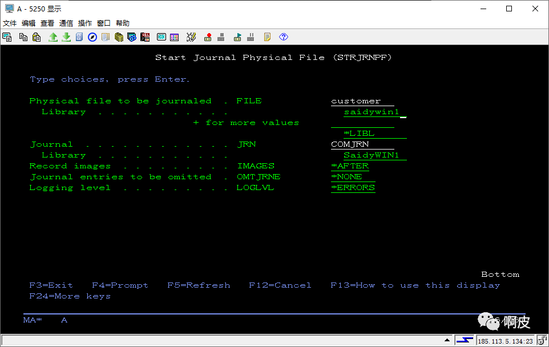Click the teal display screen icon
549x347 pixels.
click(162, 37)
